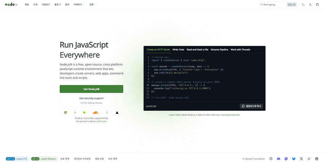Click the orange crescent partner logo
This screenshot has height=164, width=325.
(75, 112)
